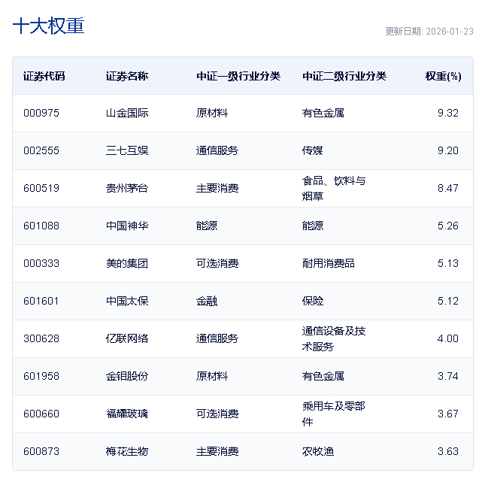488x479 pixels.
Task: Click the 食品、饮料与烟草 cell
Action: tap(334, 188)
